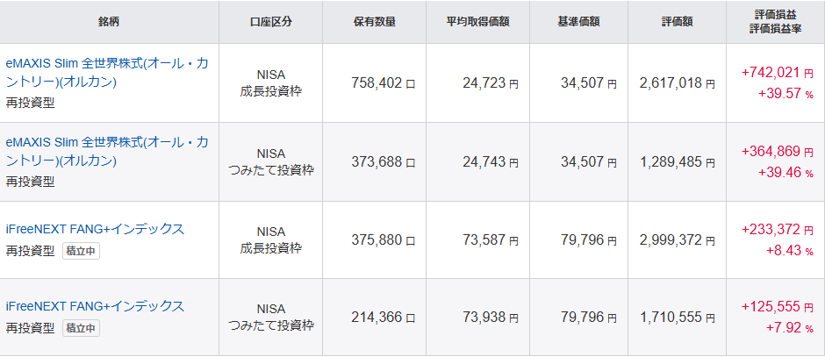Open eMAXIS Slim link in 成長投資枠 row

106,64
